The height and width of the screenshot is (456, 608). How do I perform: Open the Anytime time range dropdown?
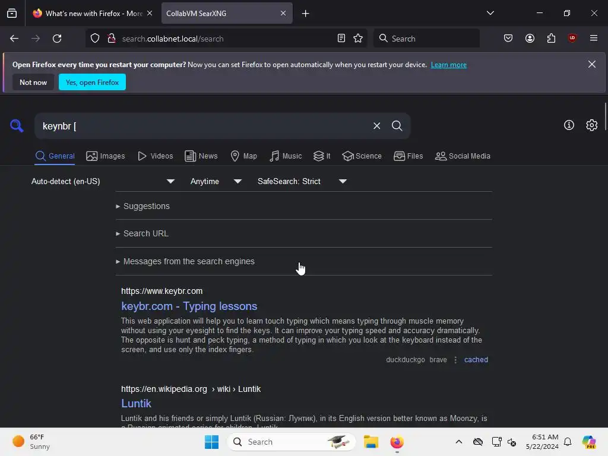pyautogui.click(x=216, y=182)
